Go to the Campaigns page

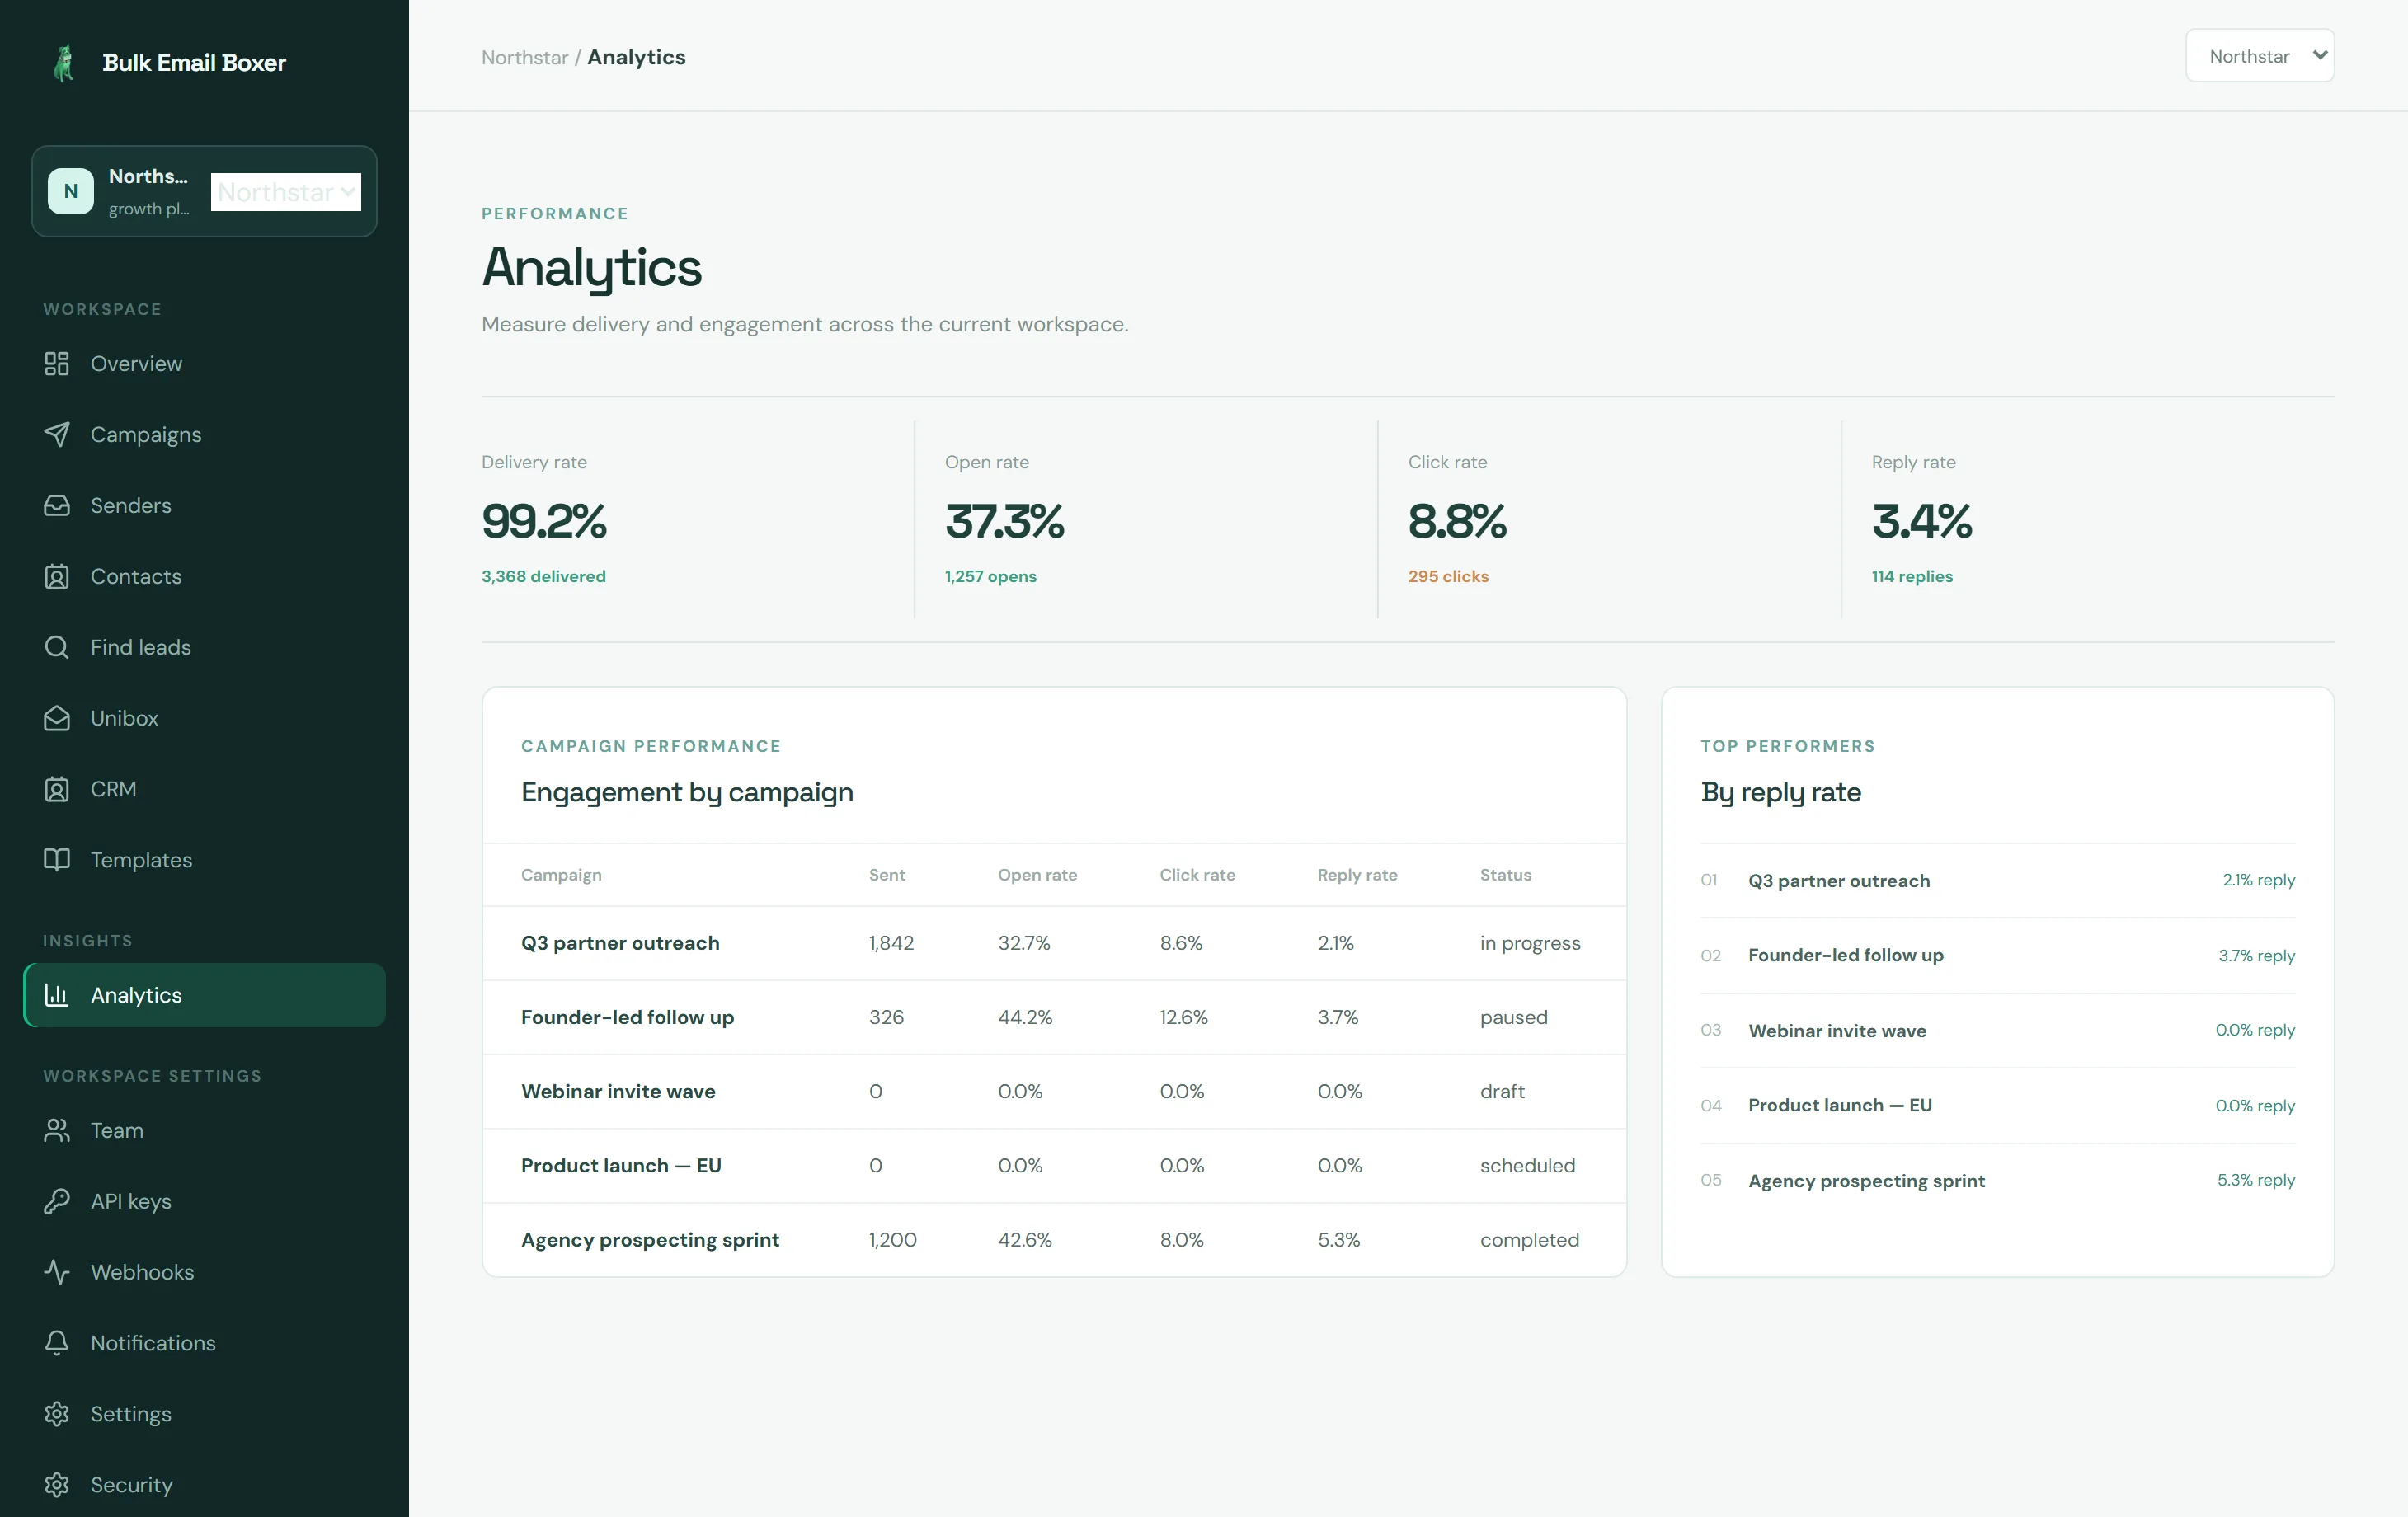(204, 435)
